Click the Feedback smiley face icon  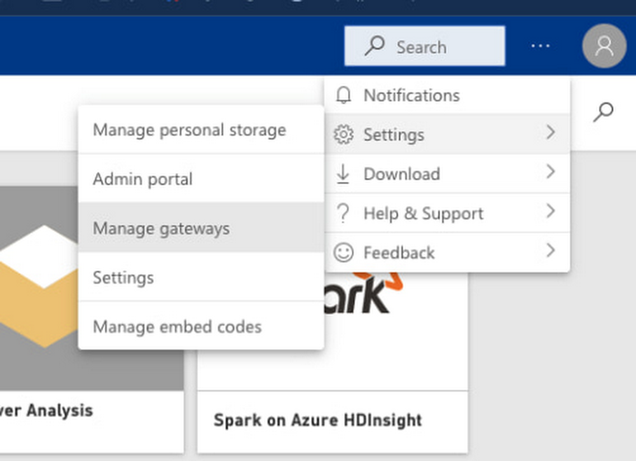click(x=343, y=253)
